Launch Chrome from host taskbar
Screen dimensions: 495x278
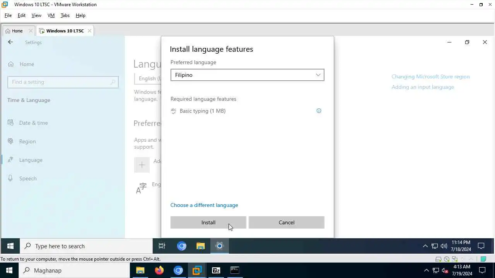pos(178,270)
